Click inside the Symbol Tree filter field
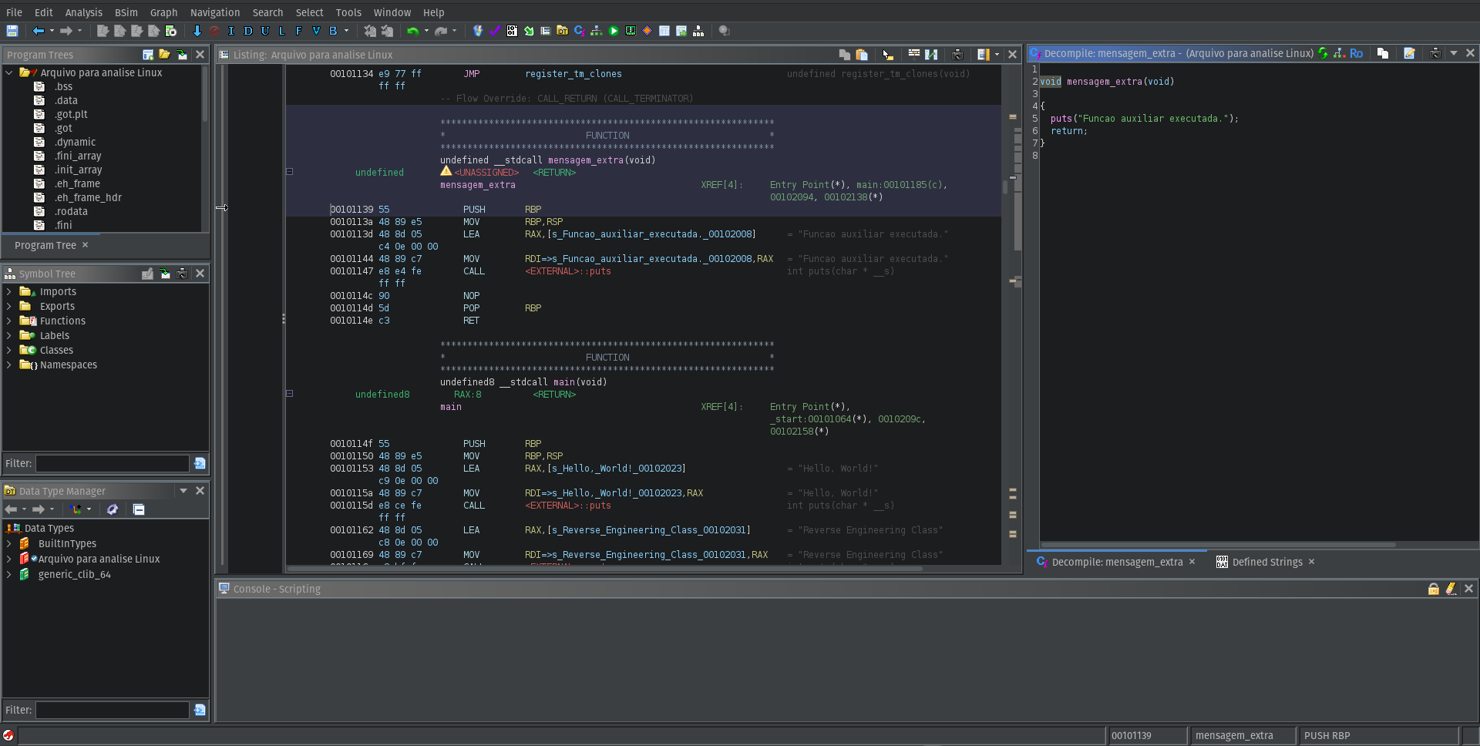1480x746 pixels. click(112, 463)
